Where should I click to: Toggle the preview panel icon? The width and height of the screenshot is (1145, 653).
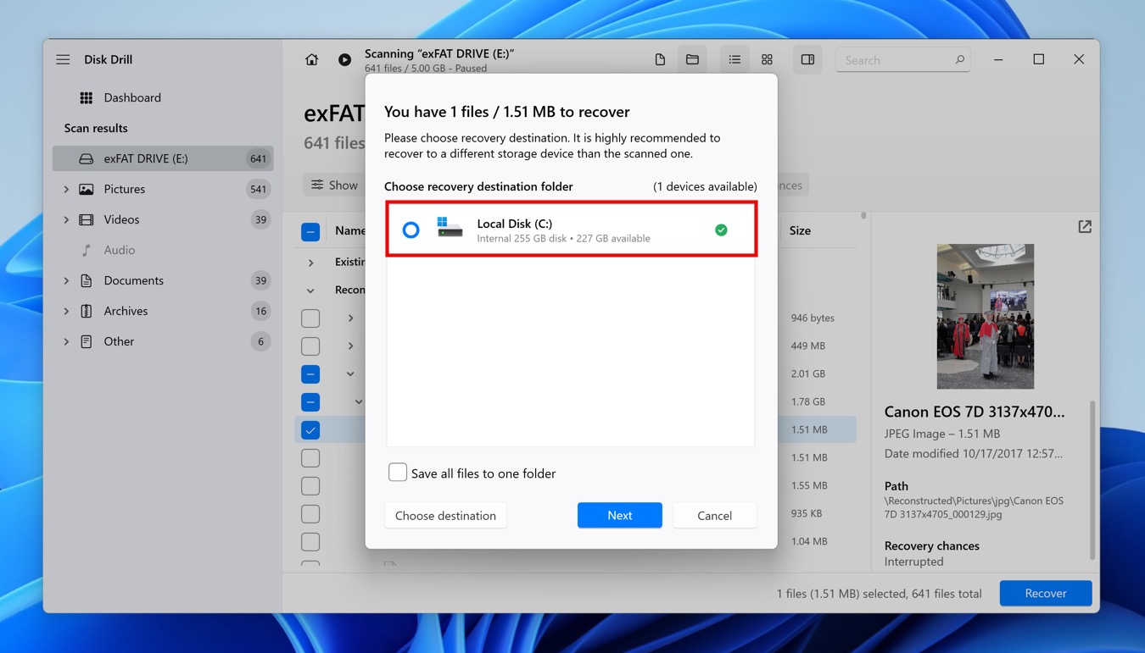click(807, 60)
